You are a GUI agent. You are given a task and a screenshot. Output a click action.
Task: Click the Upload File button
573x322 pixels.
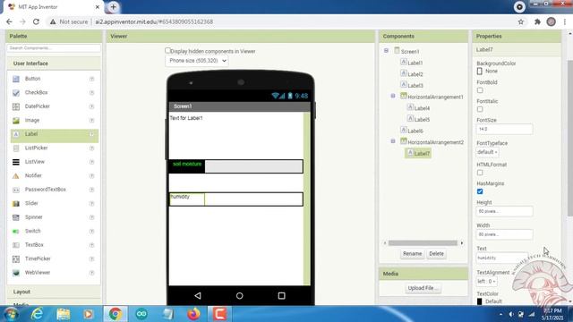click(x=423, y=288)
